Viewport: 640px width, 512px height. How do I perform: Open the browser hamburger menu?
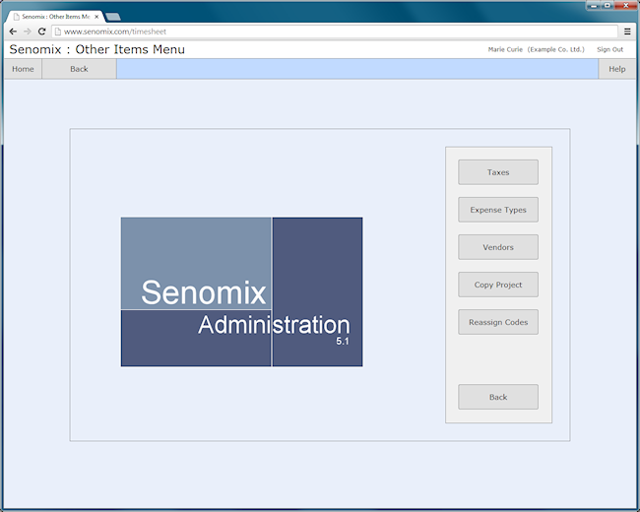click(627, 32)
